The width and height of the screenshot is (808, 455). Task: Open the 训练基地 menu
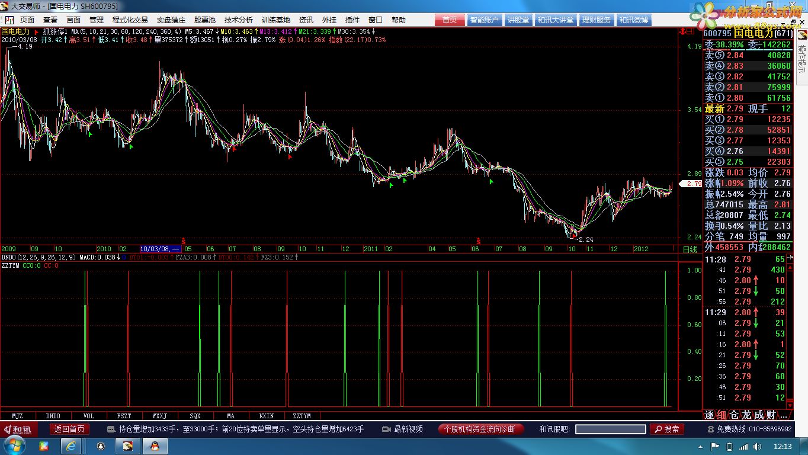(276, 20)
